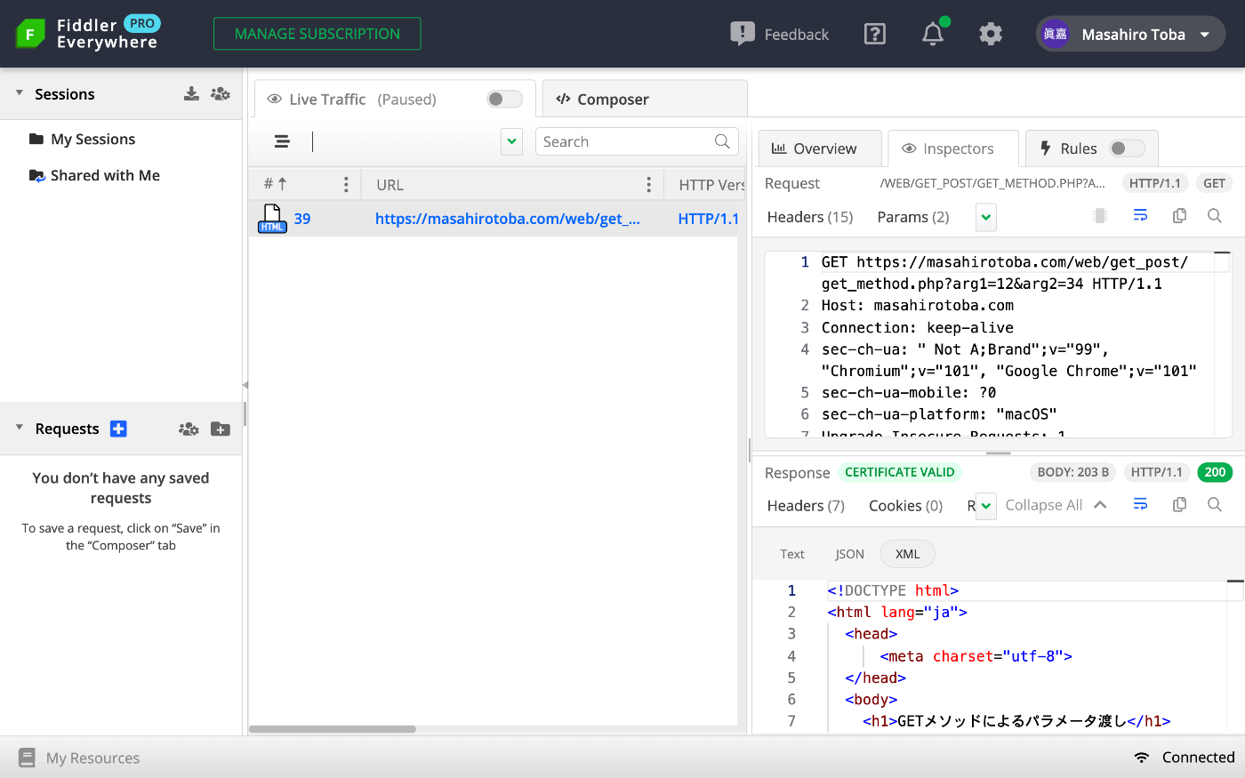Click the user avatar in top bar
The height and width of the screenshot is (778, 1245).
[x=1056, y=34]
